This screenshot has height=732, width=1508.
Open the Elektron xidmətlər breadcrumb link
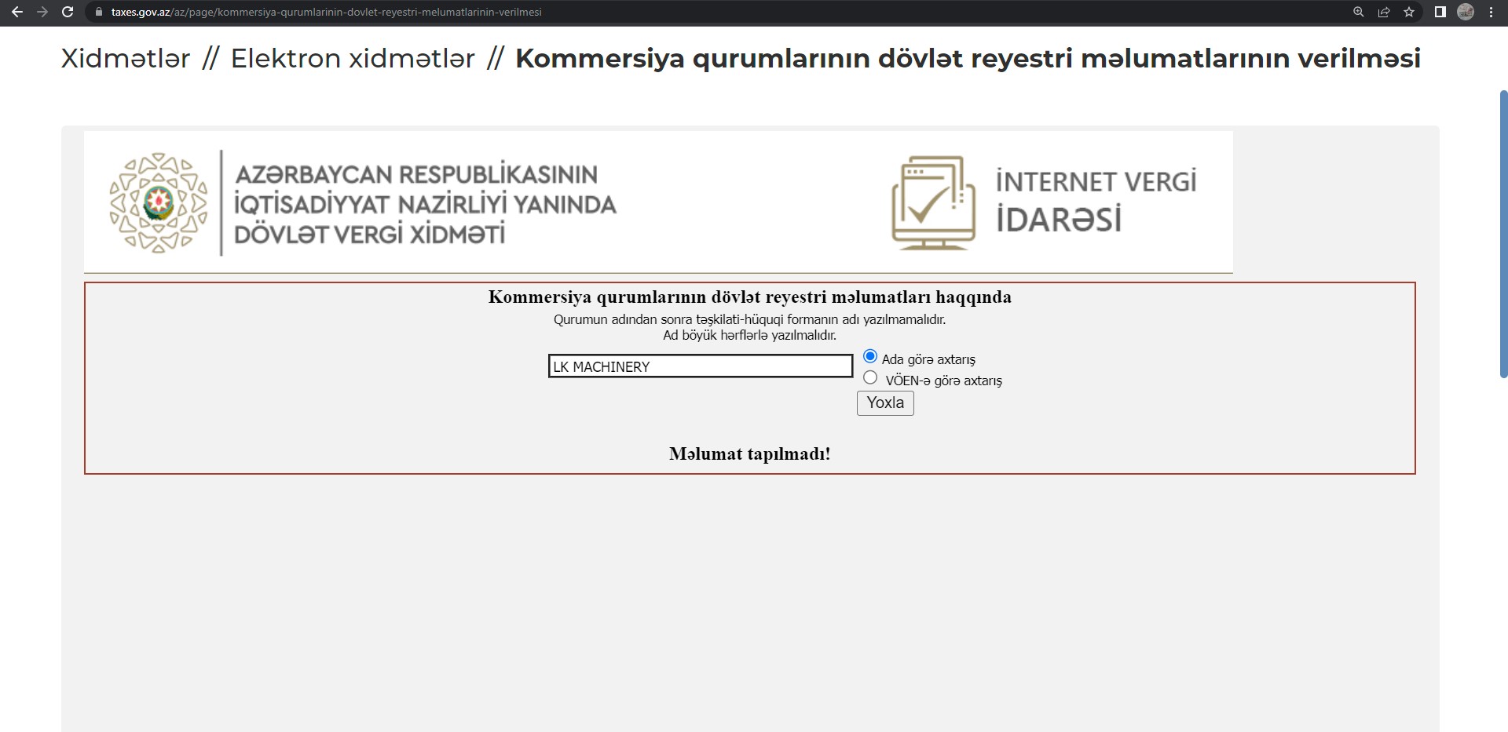(353, 59)
